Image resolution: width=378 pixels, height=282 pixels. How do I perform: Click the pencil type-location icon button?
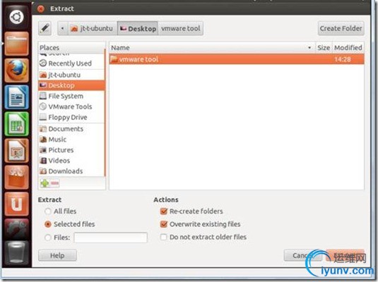pyautogui.click(x=45, y=28)
